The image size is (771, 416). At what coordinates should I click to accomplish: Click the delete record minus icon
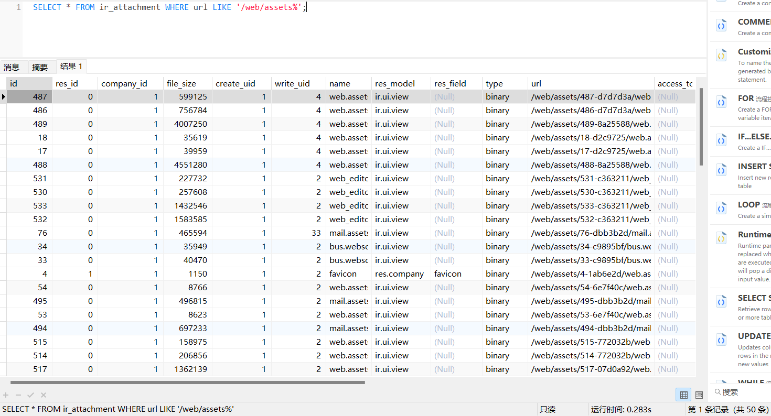[x=18, y=395]
